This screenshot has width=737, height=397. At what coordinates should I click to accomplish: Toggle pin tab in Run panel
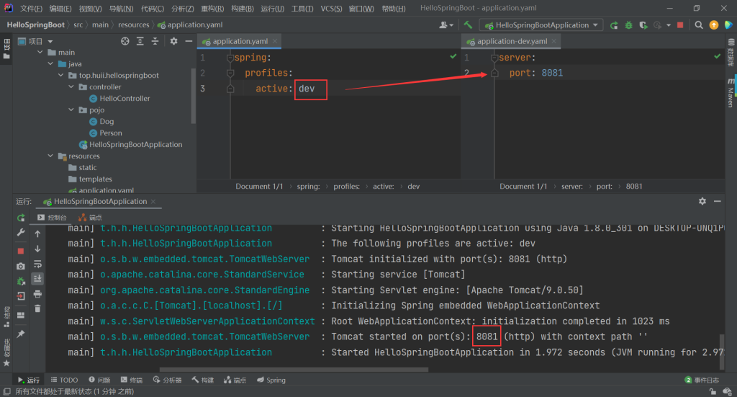coord(21,334)
